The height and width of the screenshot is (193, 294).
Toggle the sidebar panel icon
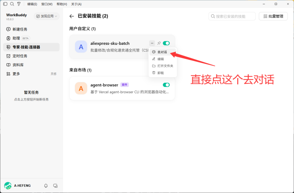coord(5,4)
